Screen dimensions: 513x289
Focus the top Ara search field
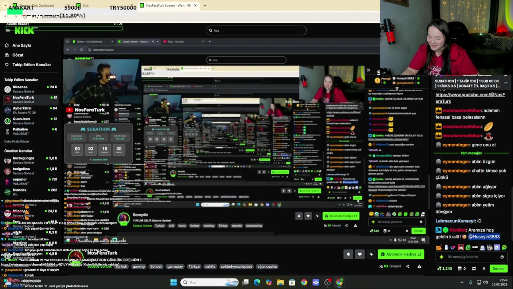[x=256, y=31]
